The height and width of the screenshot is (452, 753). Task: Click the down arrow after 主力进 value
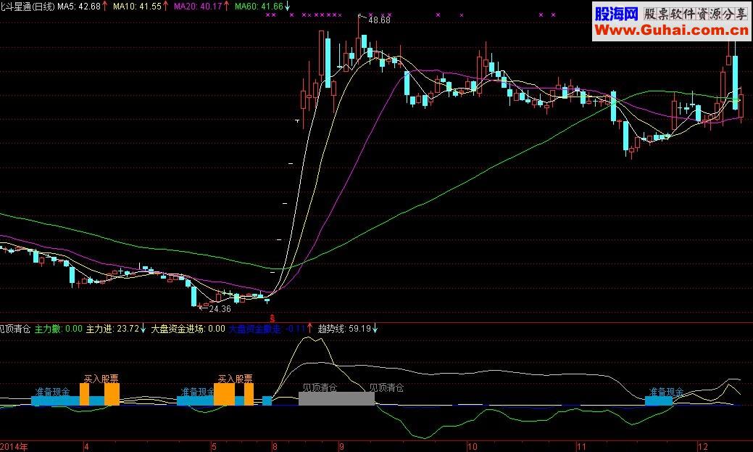tap(143, 329)
